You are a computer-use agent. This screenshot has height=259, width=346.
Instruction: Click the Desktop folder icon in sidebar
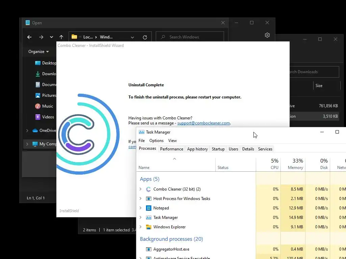click(x=38, y=63)
